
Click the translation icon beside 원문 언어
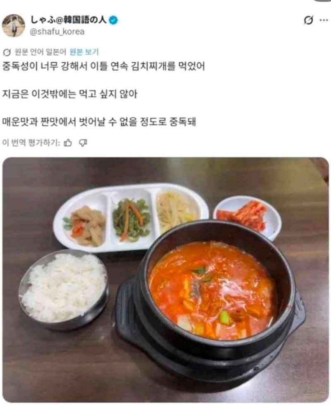click(7, 52)
